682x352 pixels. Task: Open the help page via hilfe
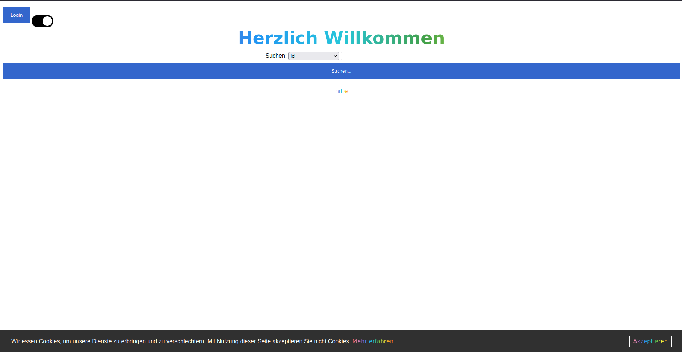341,91
